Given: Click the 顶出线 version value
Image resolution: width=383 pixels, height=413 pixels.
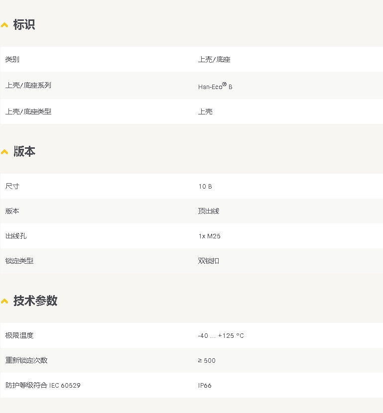Looking at the screenshot, I should tap(209, 211).
